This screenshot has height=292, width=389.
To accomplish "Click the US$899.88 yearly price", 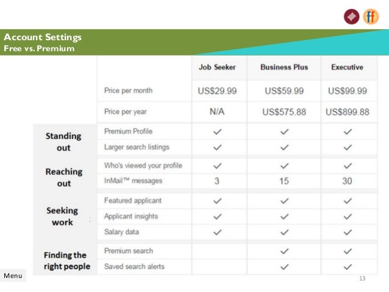I will click(348, 112).
